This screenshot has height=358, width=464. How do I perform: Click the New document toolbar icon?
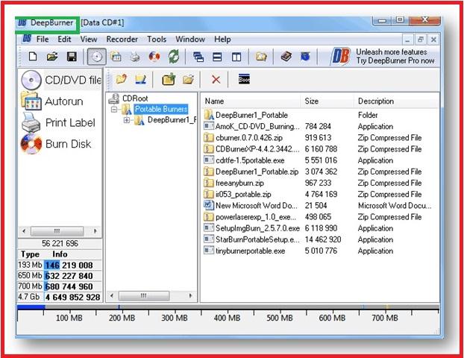(32, 57)
